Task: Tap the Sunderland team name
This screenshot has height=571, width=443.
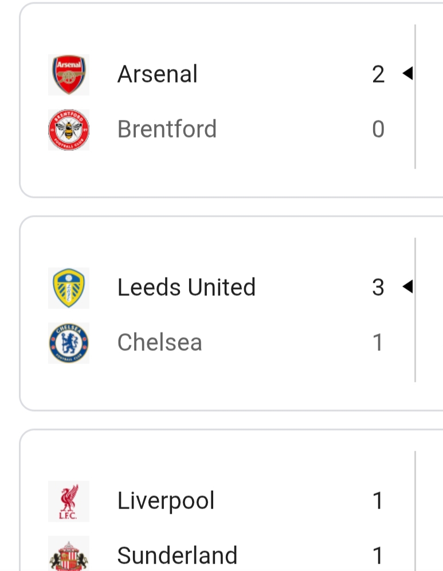Action: (177, 556)
